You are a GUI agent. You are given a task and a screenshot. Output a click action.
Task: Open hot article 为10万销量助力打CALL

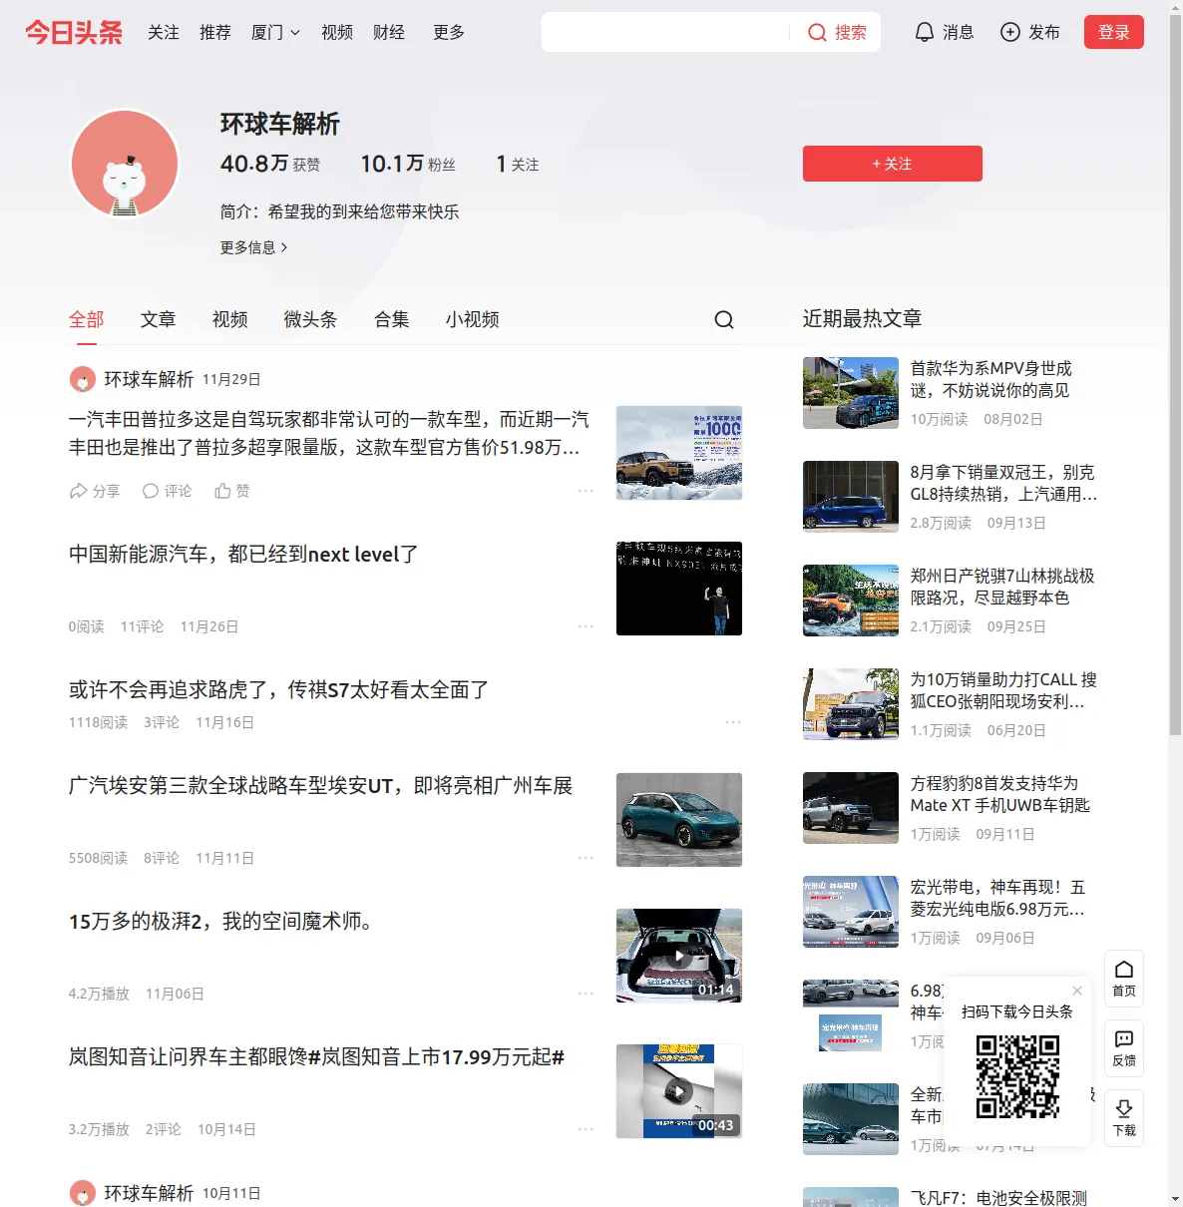pos(1004,690)
